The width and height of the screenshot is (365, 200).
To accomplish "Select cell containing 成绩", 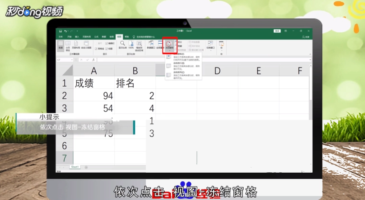I will 94,83.
